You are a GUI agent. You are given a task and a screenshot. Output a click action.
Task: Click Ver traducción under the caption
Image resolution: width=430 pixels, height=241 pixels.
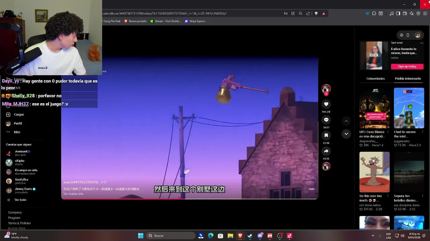tap(73, 194)
